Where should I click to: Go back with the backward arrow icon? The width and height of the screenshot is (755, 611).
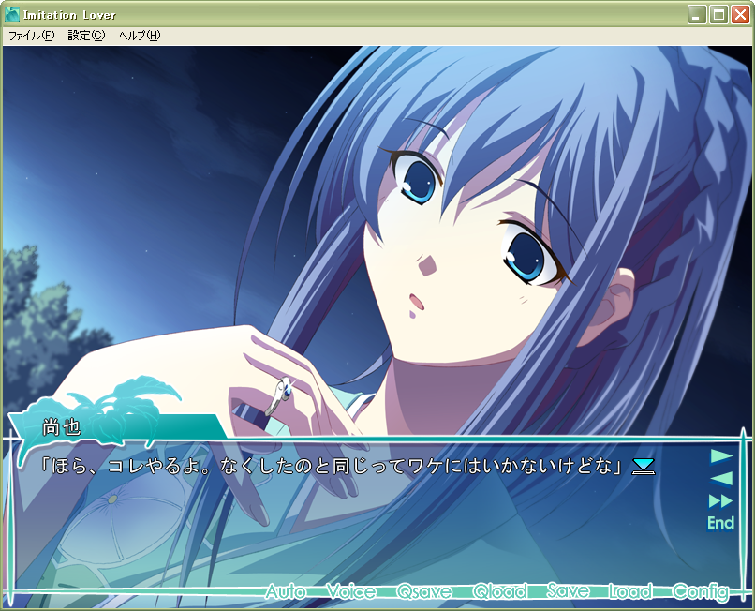[x=721, y=479]
